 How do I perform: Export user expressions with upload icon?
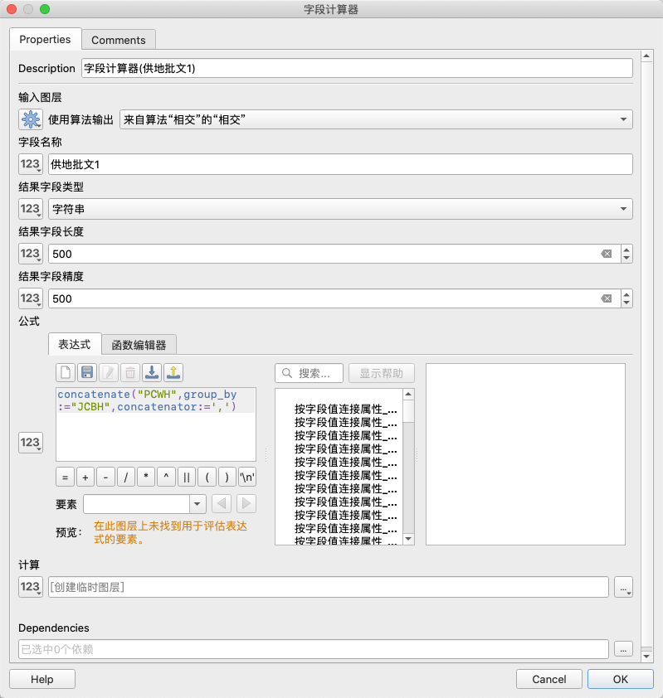[173, 372]
